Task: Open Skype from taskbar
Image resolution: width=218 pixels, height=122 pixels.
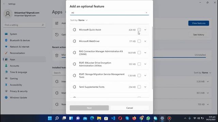Action: pos(127,118)
